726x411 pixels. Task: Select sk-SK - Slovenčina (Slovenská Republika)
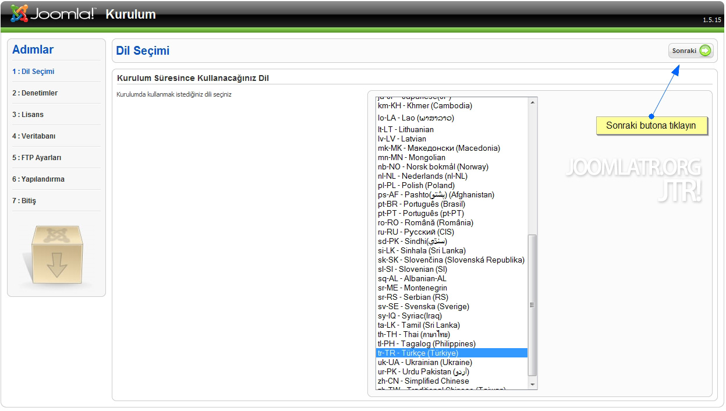[452, 260]
